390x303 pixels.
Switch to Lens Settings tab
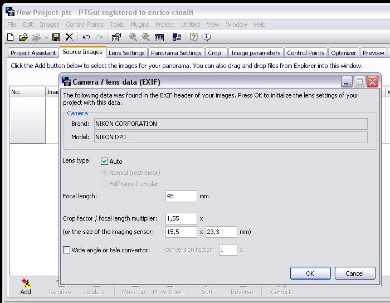tap(126, 53)
